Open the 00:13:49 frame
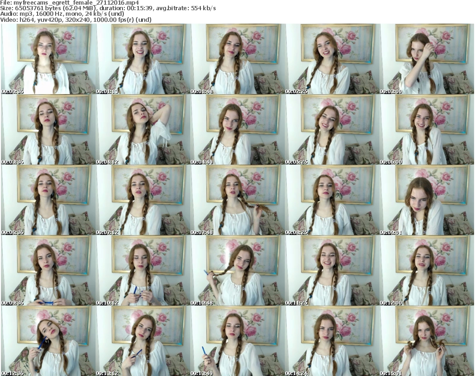 (x=237, y=341)
